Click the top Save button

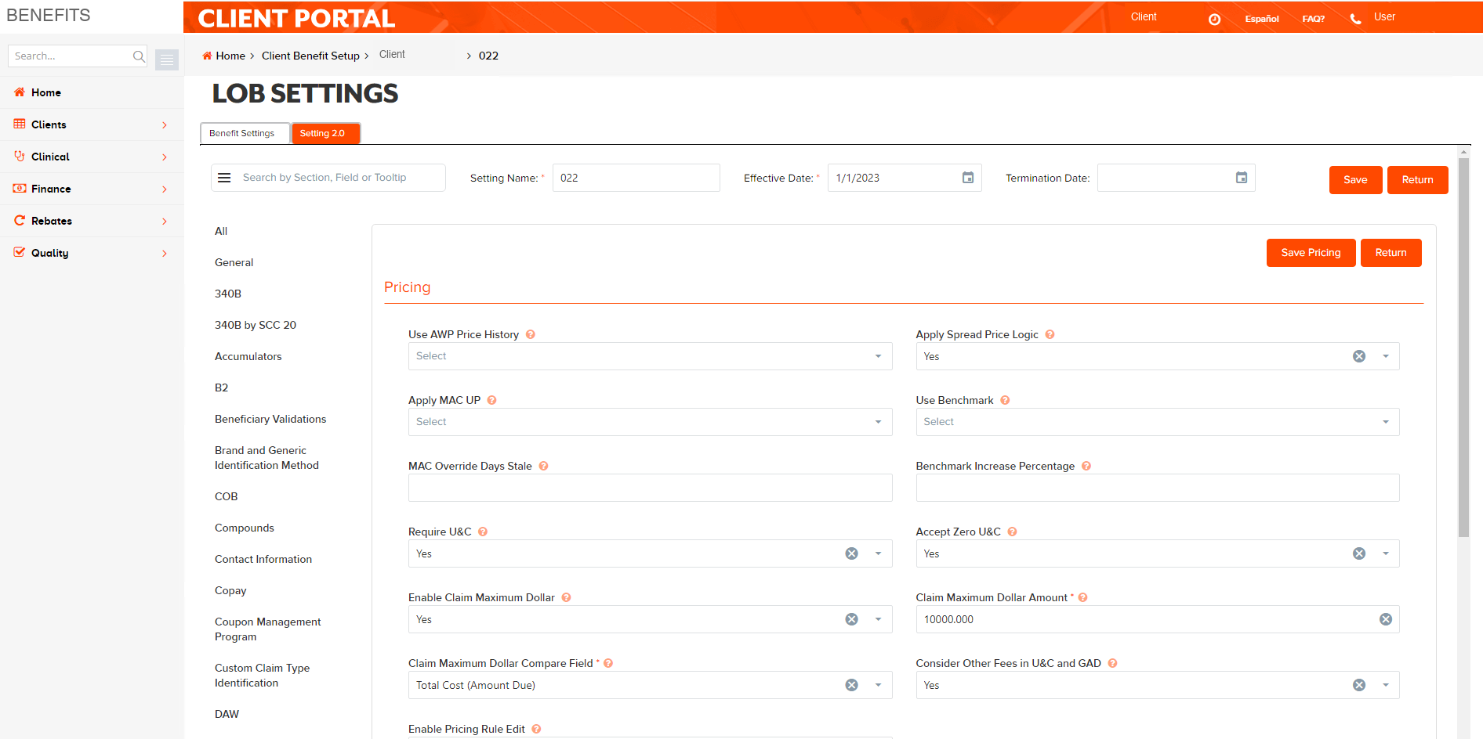click(x=1355, y=180)
